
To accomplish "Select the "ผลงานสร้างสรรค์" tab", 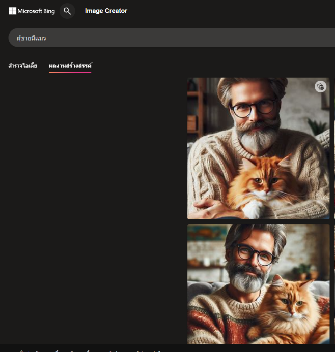I will coord(70,66).
